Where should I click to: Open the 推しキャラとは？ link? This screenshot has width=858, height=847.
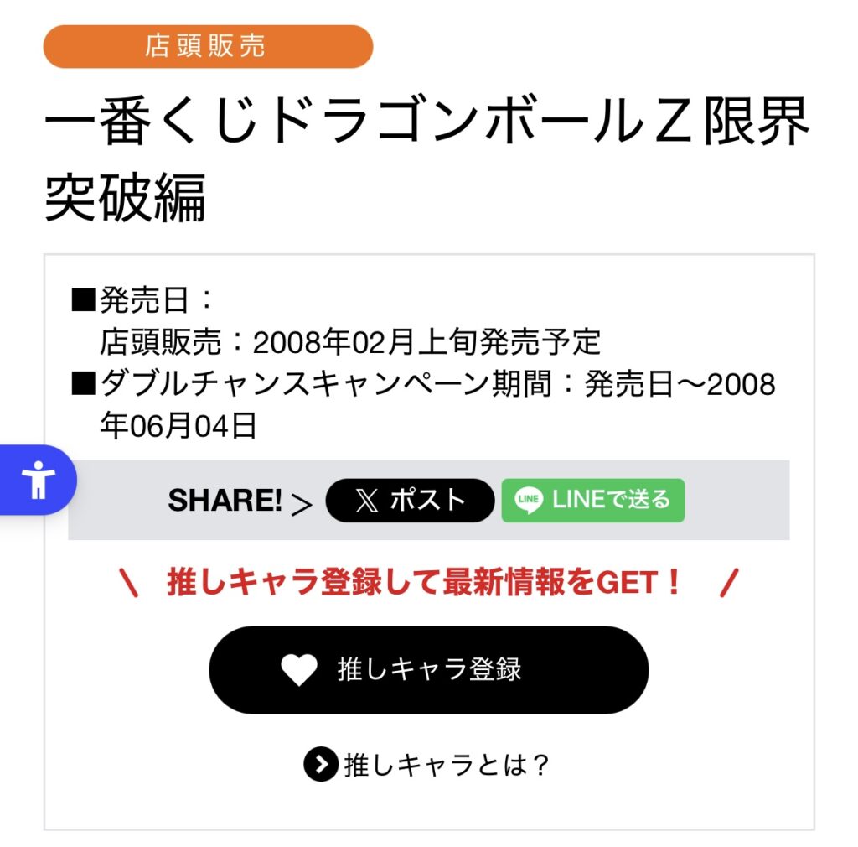click(445, 765)
